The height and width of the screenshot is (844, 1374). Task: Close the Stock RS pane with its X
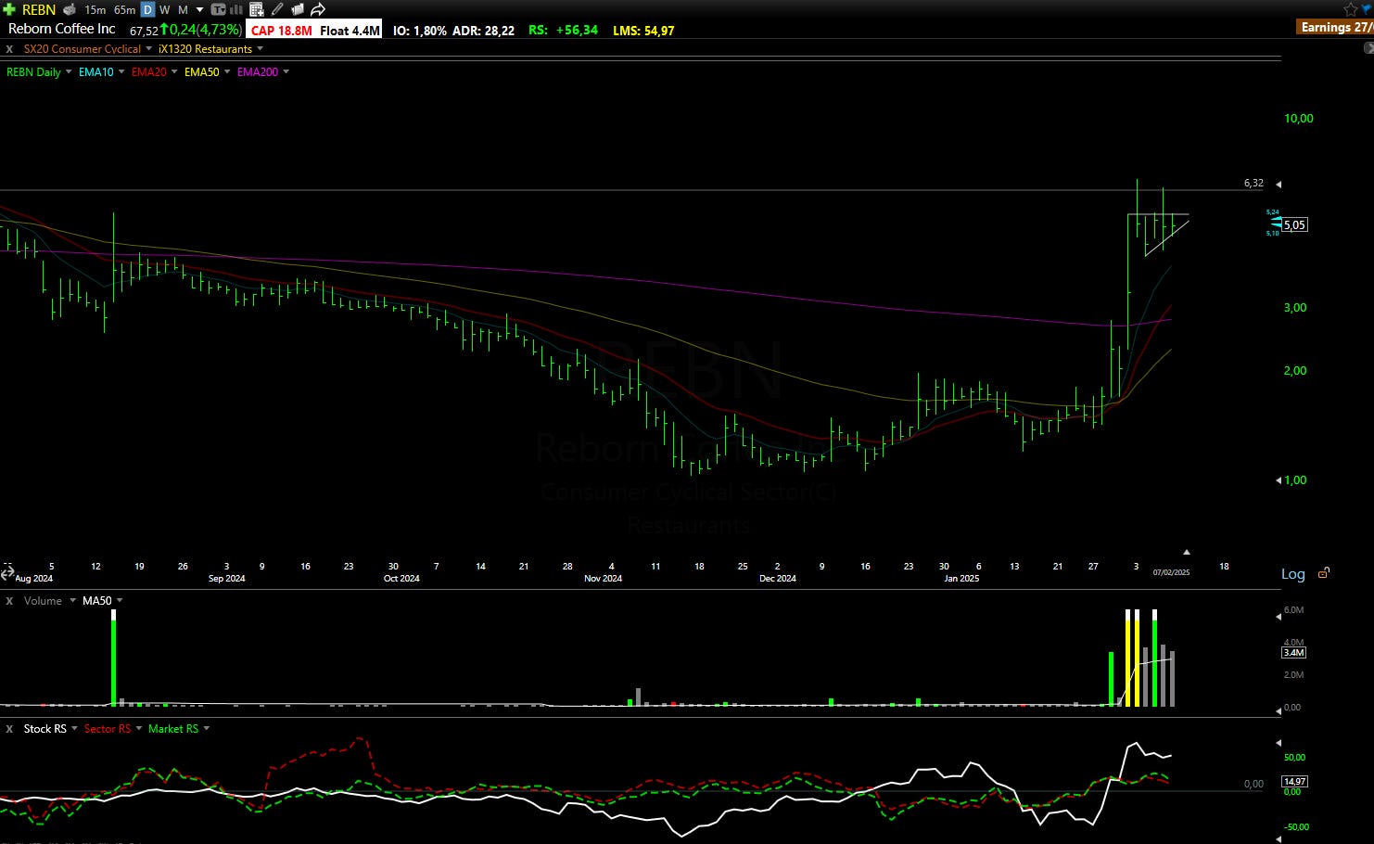tap(9, 729)
